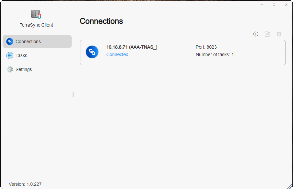293x189 pixels.
Task: Click the Settings gear icon
Action: (10, 69)
